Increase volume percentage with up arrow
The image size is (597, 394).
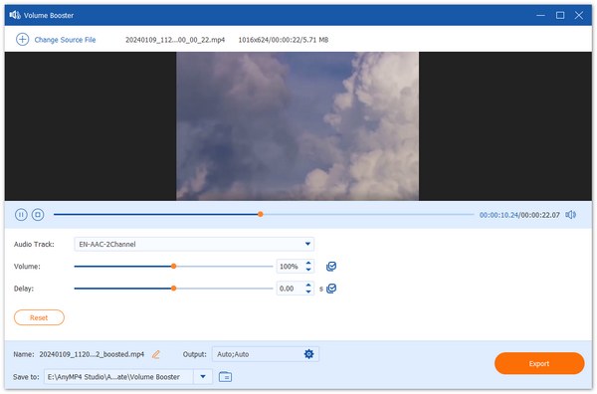pyautogui.click(x=308, y=263)
